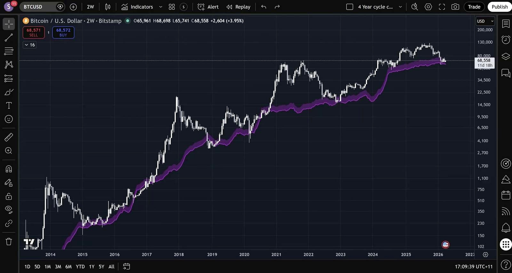Image resolution: width=512 pixels, height=273 pixels.
Task: Open chart settings hexagon icon
Action: pos(428,7)
